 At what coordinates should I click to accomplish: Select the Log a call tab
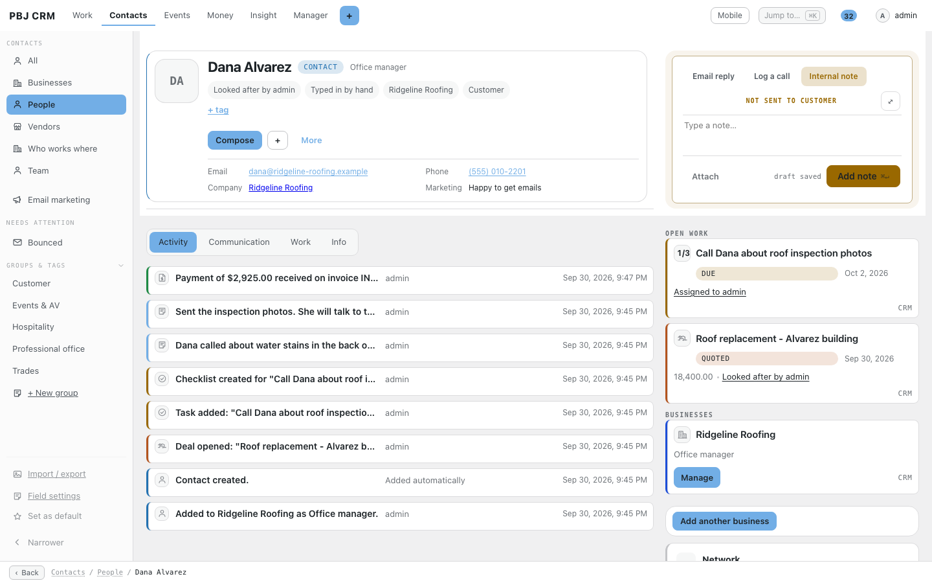pyautogui.click(x=771, y=76)
